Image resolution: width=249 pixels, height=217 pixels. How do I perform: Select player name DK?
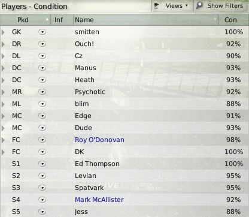(x=80, y=152)
